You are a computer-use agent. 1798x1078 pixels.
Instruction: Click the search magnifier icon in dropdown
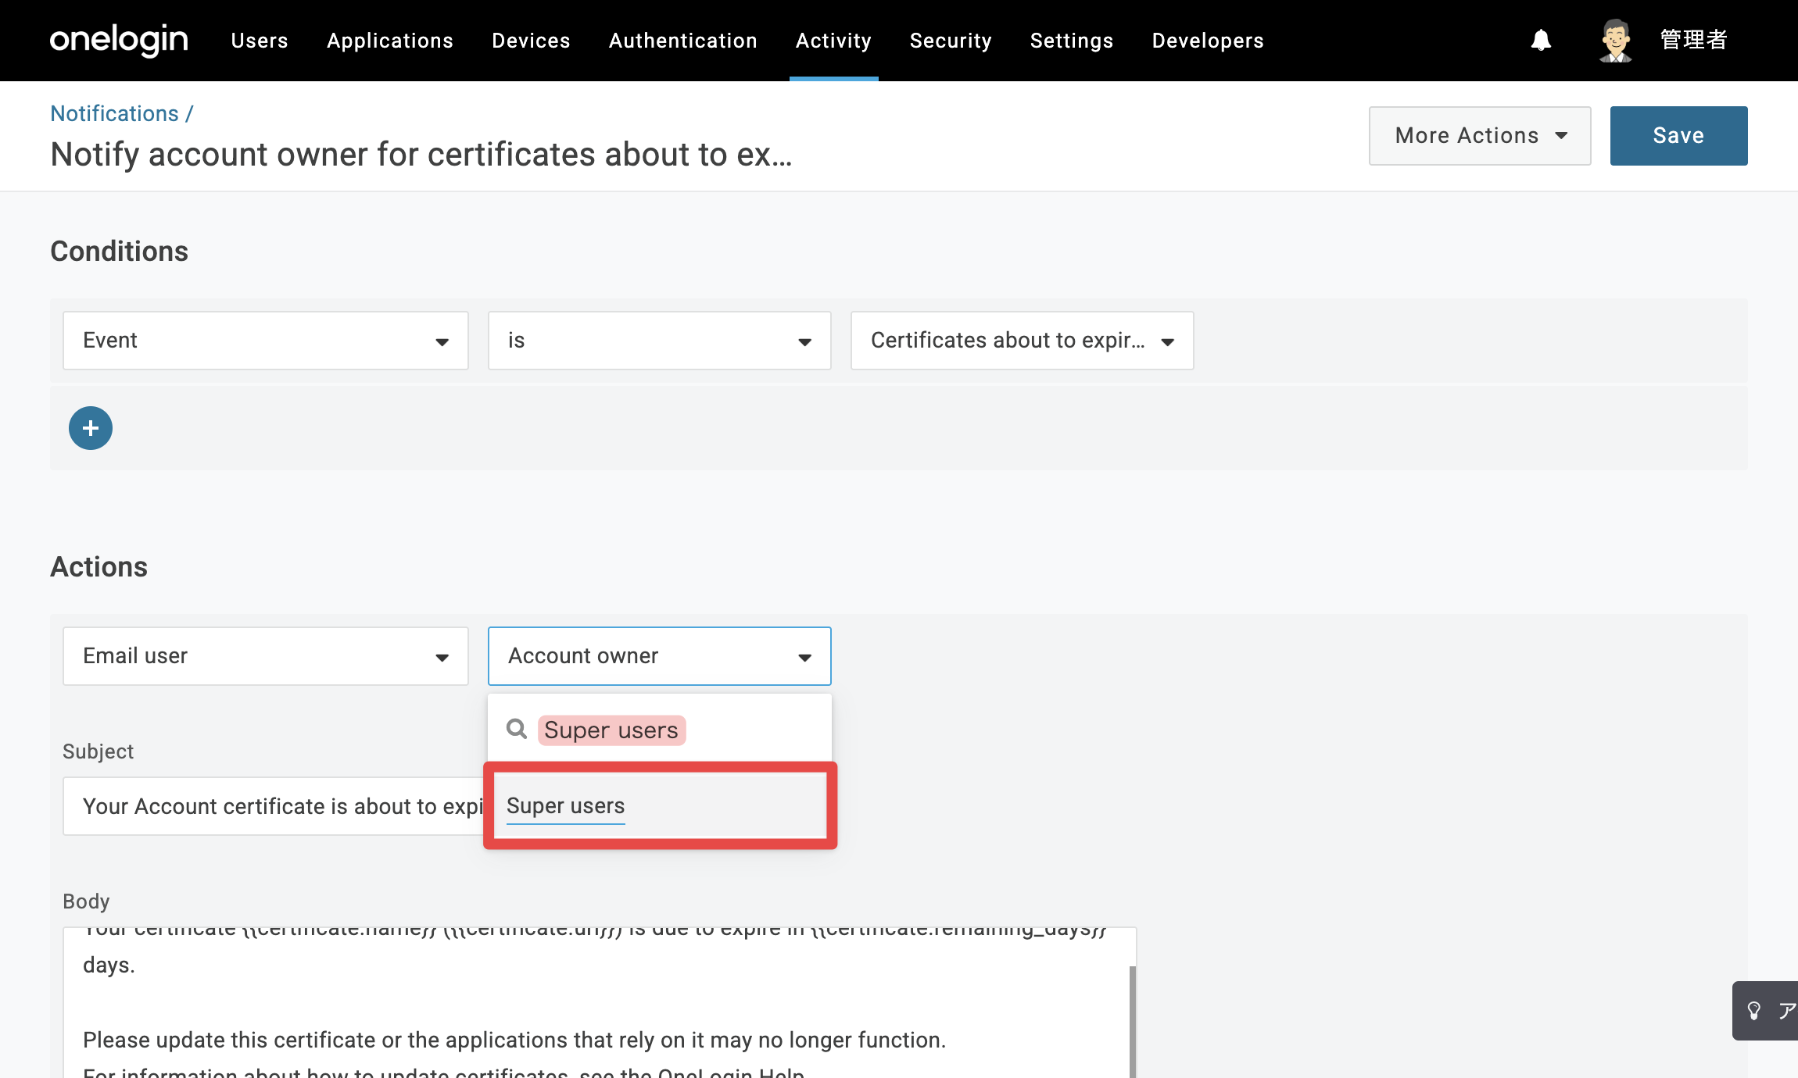(x=517, y=730)
